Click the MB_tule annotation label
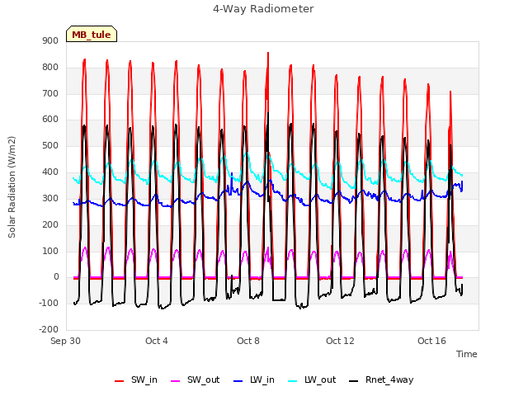 [92, 35]
